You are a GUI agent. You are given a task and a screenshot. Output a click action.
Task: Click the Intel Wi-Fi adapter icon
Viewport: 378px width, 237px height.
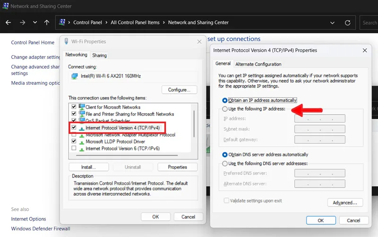pos(75,76)
